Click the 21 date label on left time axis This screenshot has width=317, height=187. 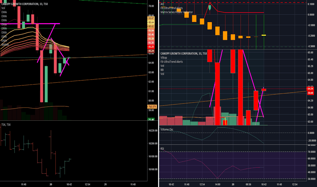pyautogui.click(x=105, y=184)
